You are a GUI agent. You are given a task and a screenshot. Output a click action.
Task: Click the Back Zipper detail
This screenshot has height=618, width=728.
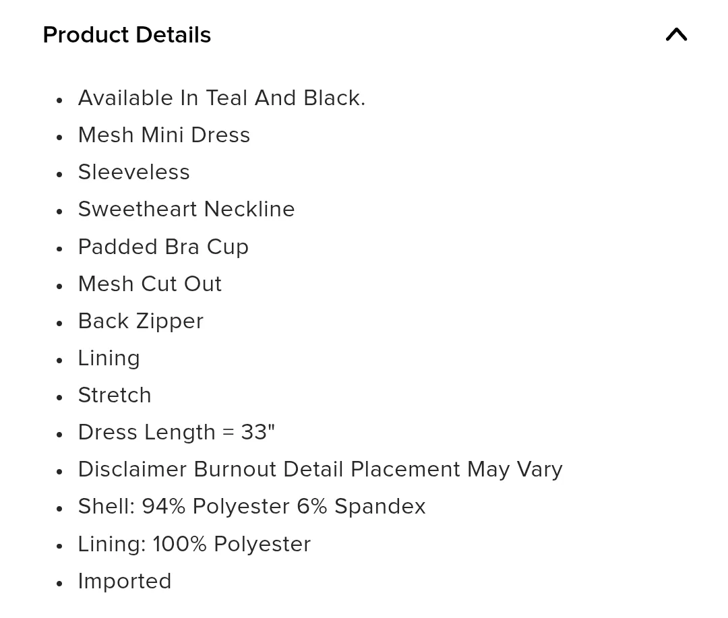coord(140,321)
